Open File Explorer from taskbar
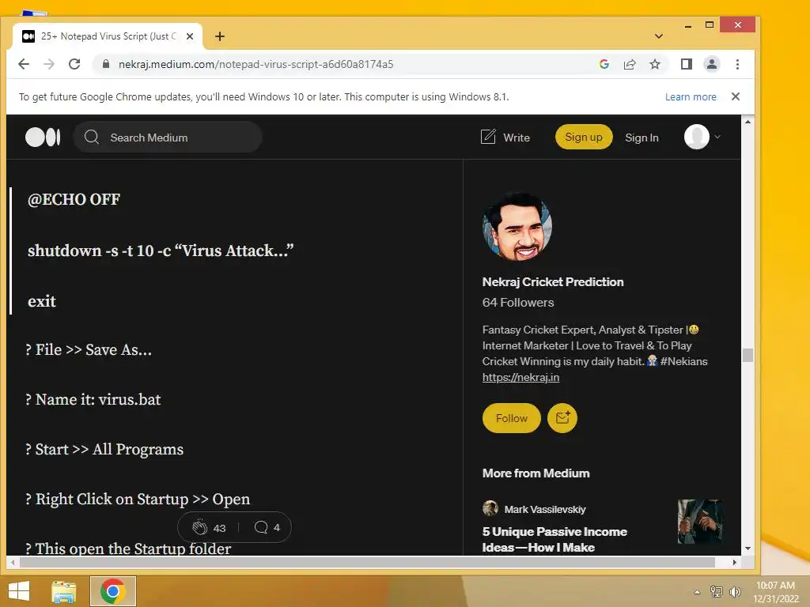810x607 pixels. [64, 591]
